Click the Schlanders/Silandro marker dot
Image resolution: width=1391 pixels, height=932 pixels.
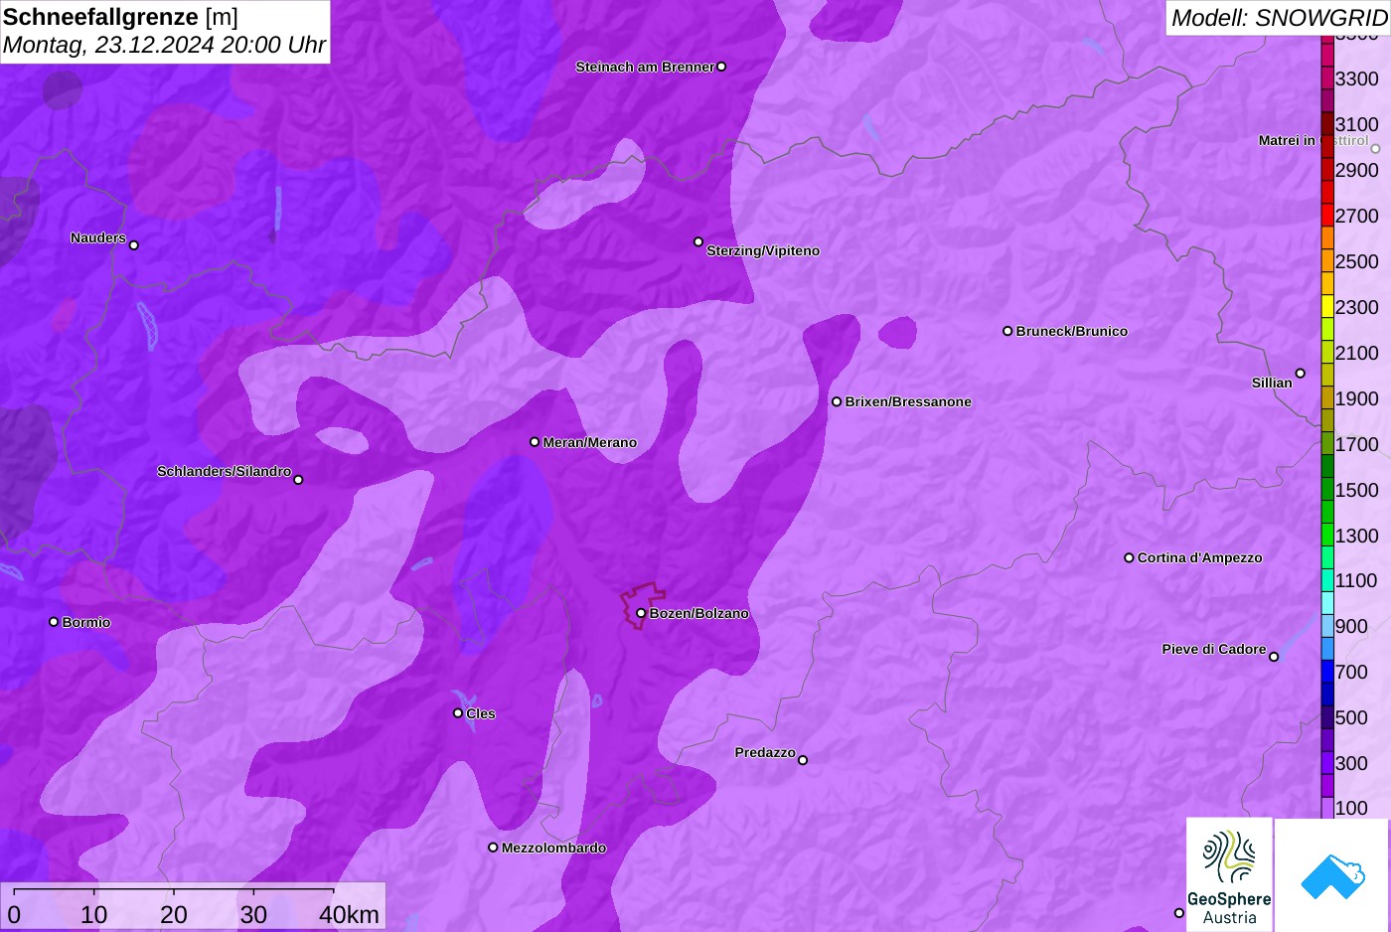pos(298,480)
